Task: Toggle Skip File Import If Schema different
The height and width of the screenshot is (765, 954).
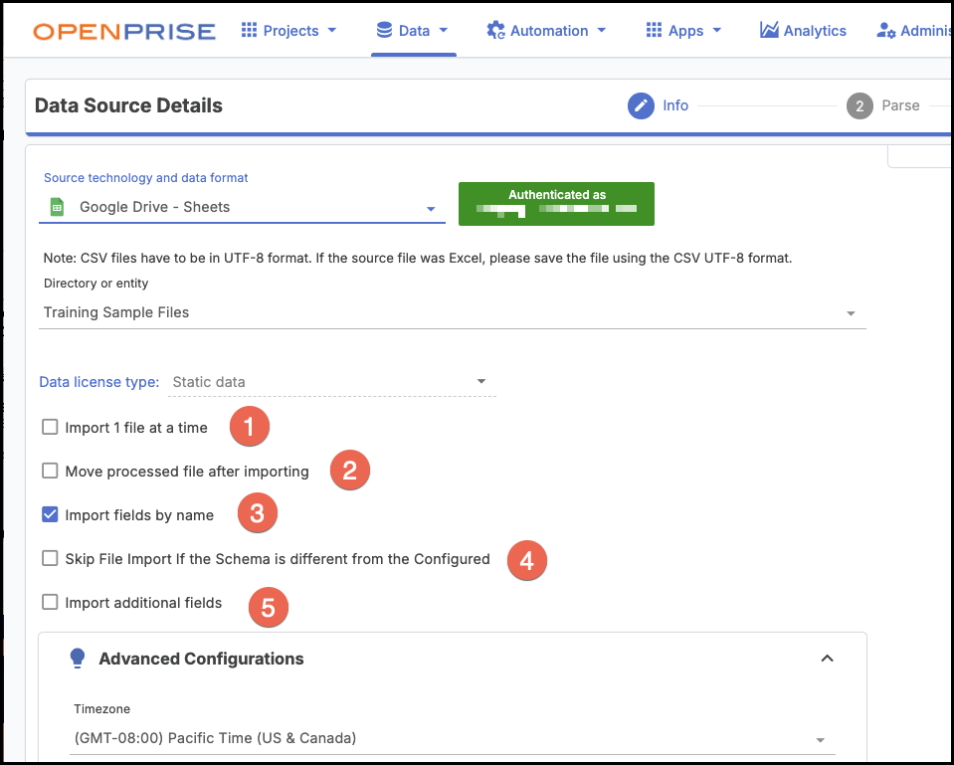Action: coord(50,559)
